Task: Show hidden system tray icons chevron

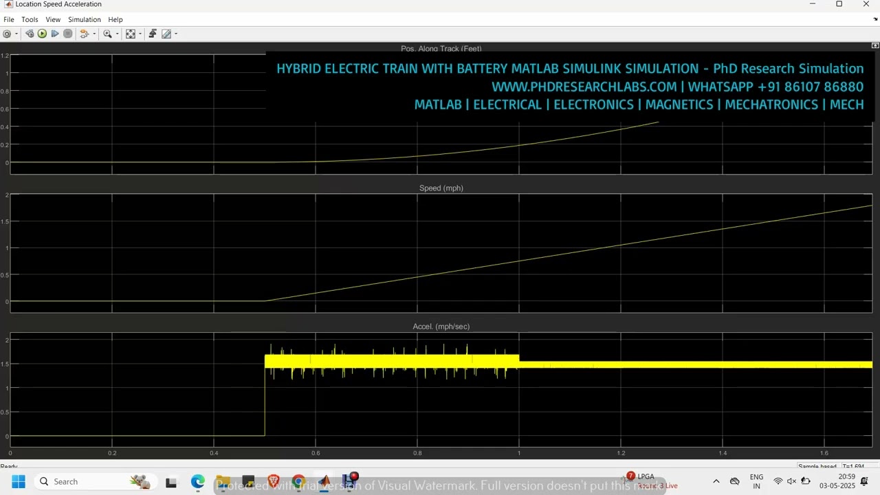Action: (716, 481)
